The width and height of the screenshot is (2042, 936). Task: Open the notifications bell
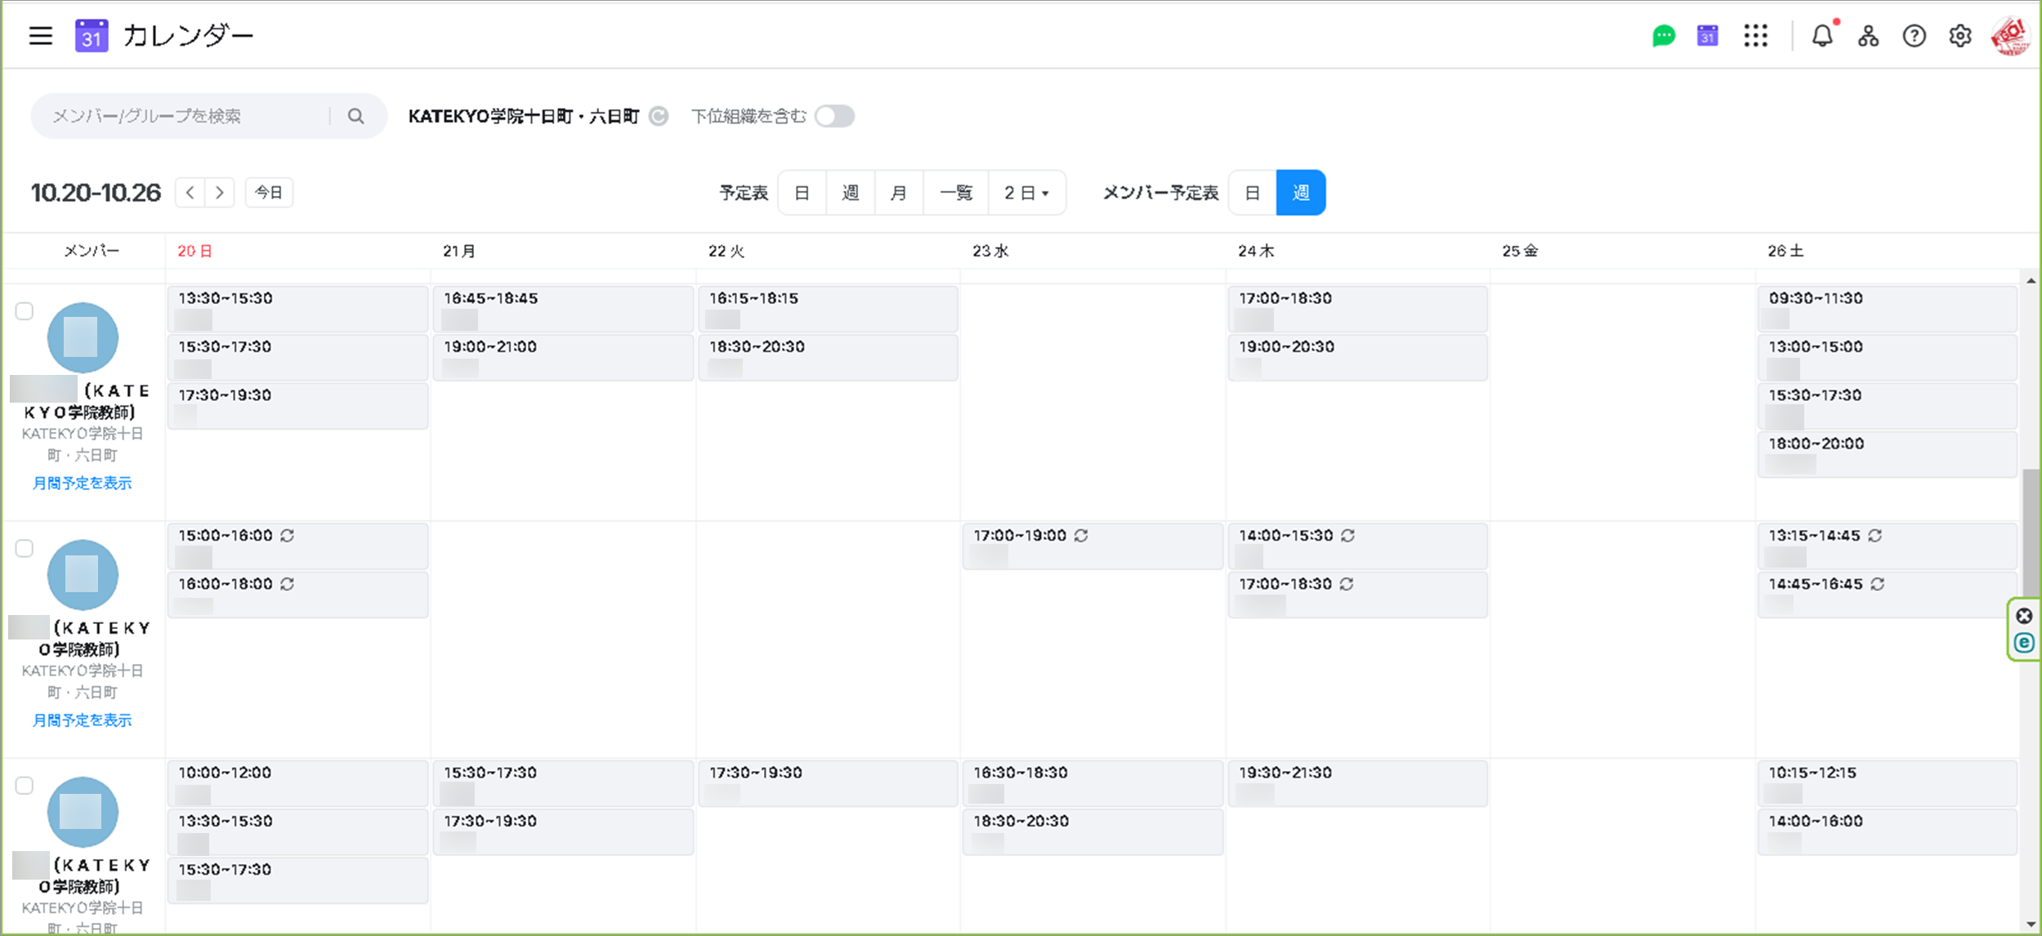pos(1822,36)
